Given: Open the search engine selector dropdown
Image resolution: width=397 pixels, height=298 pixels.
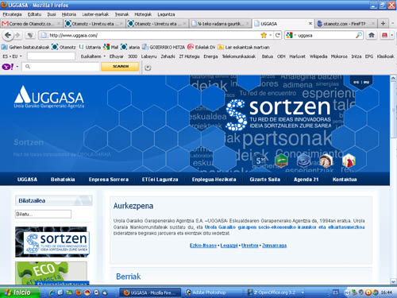Looking at the screenshot, I should click(291, 35).
